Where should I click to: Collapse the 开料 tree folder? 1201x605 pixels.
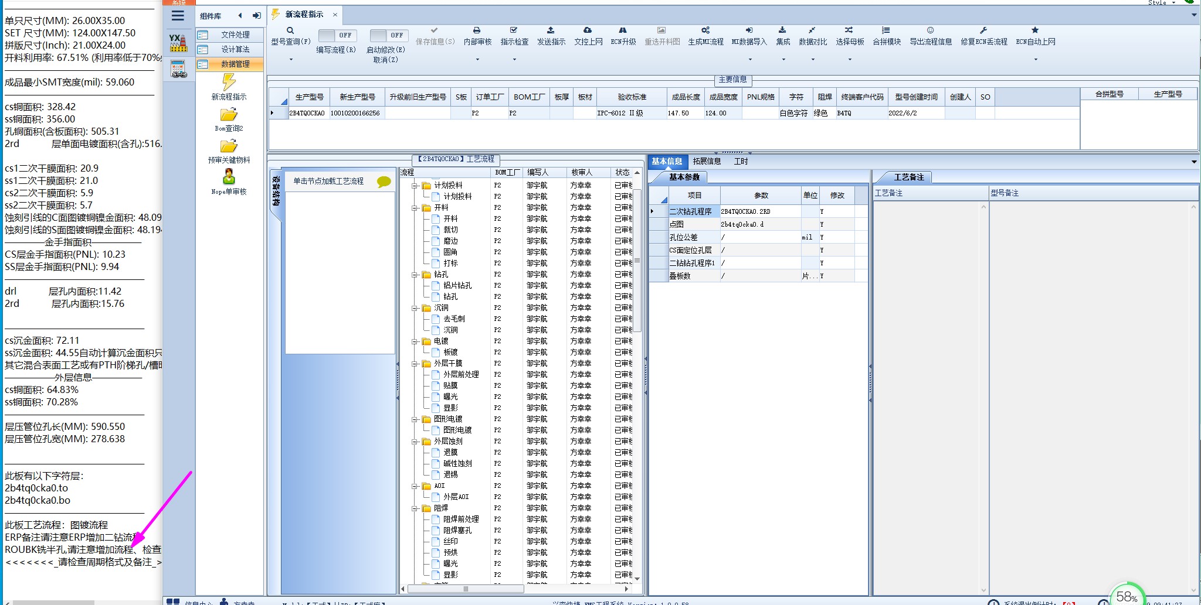415,208
